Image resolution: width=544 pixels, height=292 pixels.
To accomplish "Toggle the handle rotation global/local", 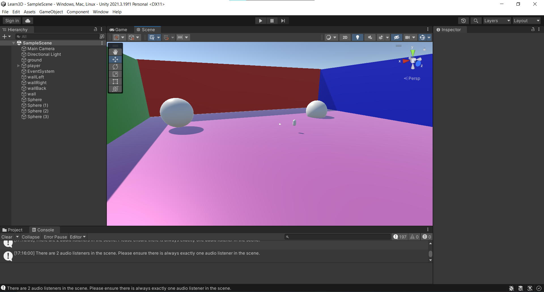I will (134, 37).
